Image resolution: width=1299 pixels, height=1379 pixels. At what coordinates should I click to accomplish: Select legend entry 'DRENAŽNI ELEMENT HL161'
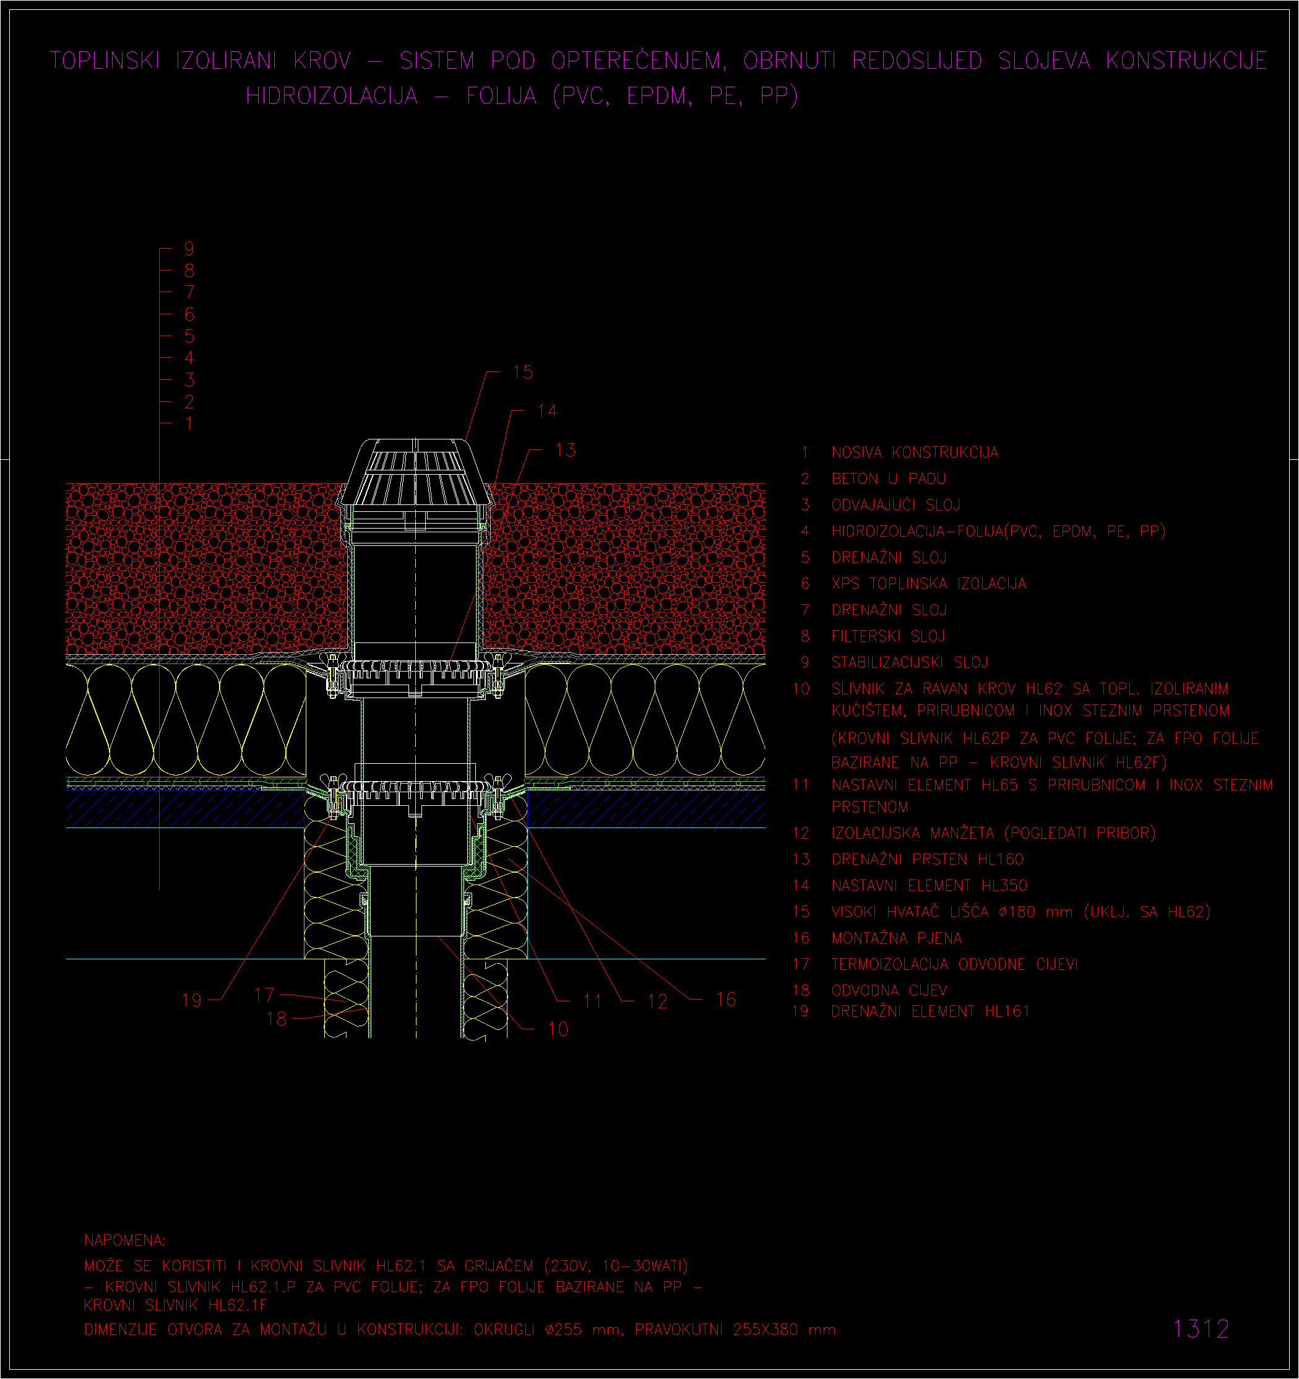click(x=930, y=1012)
